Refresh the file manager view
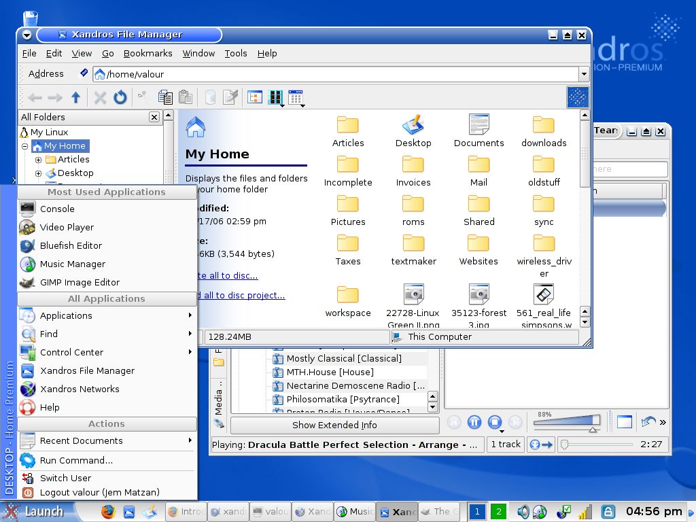Screen dimensions: 696x522 pyautogui.click(x=120, y=97)
